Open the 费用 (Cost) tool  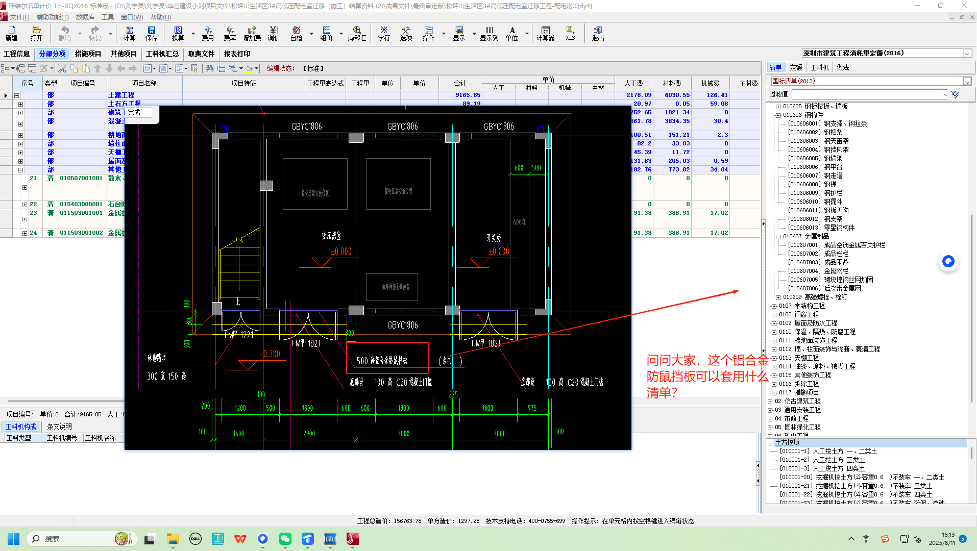click(x=208, y=34)
